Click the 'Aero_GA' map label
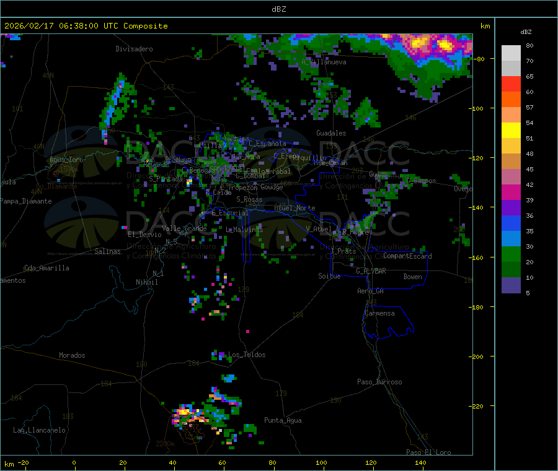 pyautogui.click(x=370, y=291)
